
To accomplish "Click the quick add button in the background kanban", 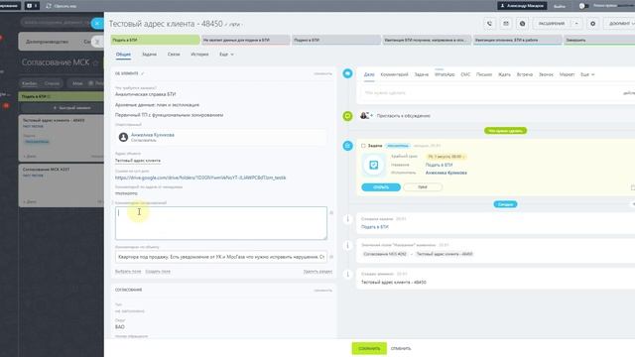I will click(x=72, y=108).
